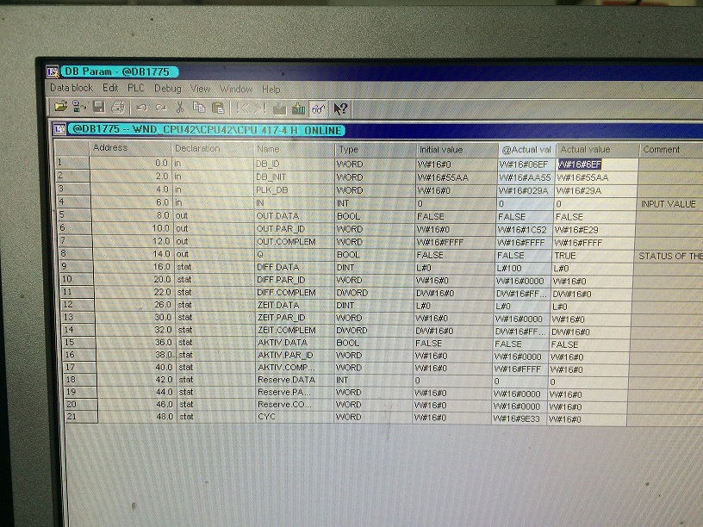Click the @DB1775 child window icon

[59, 129]
